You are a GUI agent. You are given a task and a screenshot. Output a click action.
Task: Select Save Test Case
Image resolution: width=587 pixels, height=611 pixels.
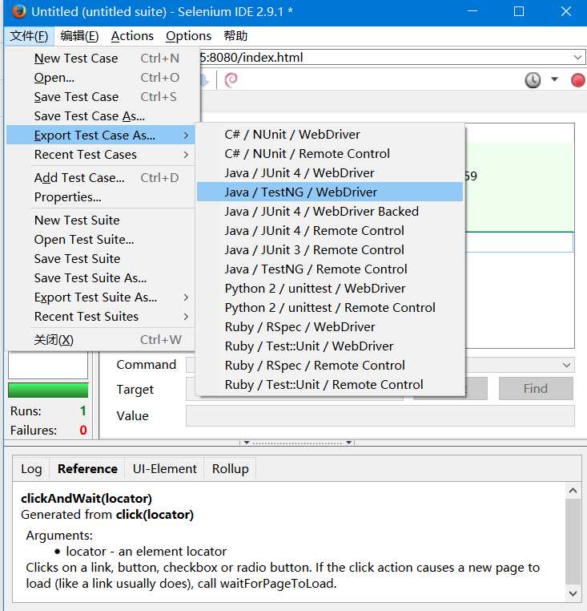click(x=100, y=97)
